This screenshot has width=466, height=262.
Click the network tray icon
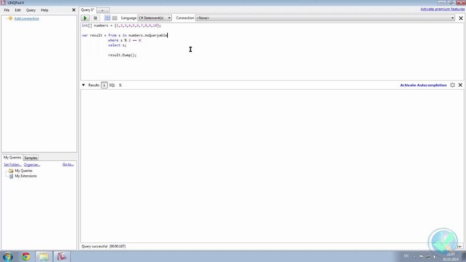(428, 256)
